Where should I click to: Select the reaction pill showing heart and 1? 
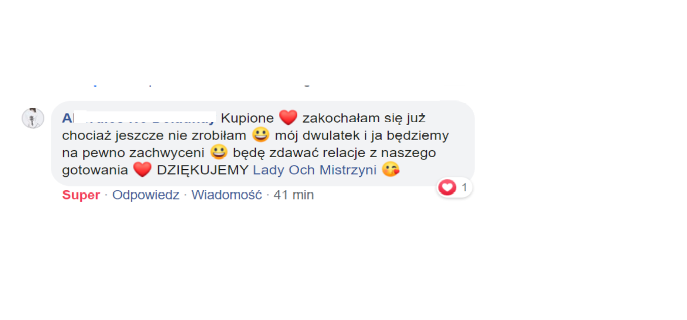coord(454,188)
